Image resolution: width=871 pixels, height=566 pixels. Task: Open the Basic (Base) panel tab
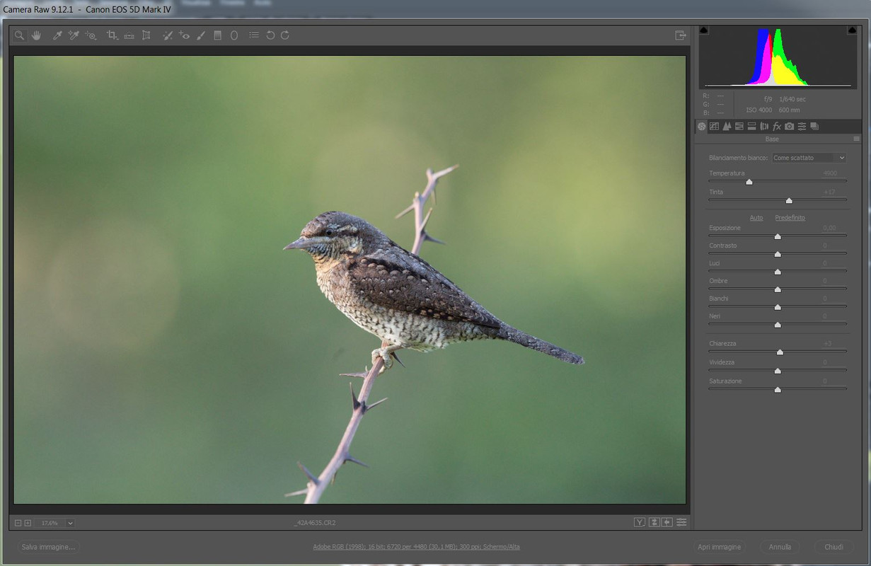pos(702,126)
